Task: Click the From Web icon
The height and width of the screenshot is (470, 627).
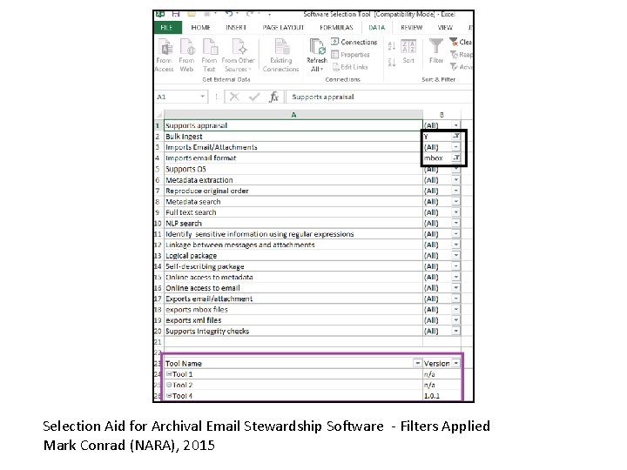Action: (186, 55)
